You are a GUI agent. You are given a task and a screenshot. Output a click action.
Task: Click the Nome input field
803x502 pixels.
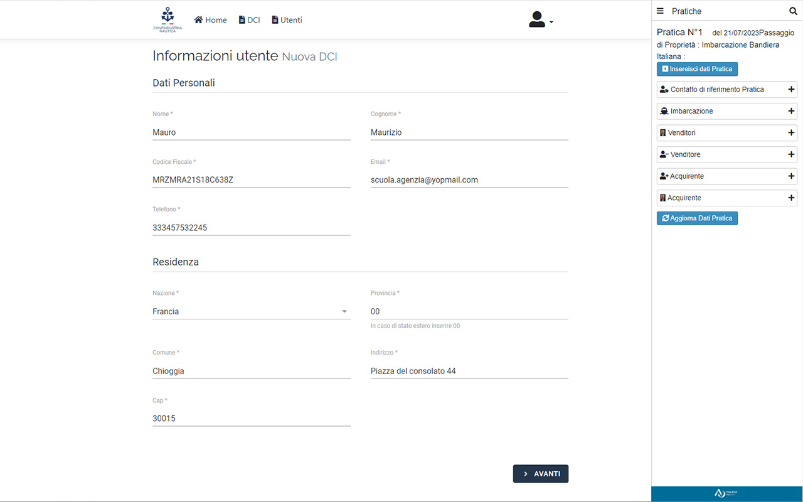(252, 132)
